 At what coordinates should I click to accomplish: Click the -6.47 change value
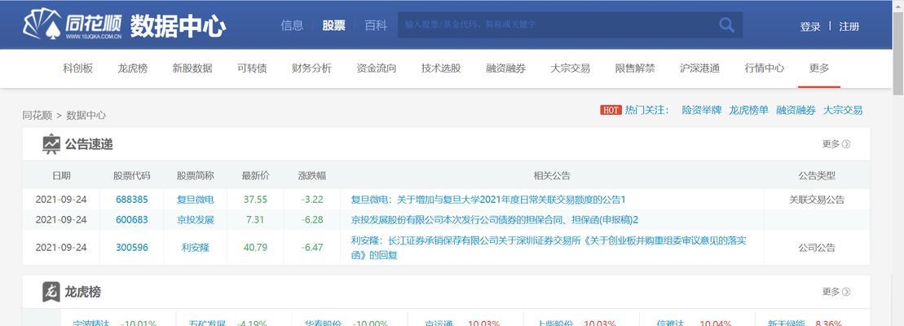312,248
